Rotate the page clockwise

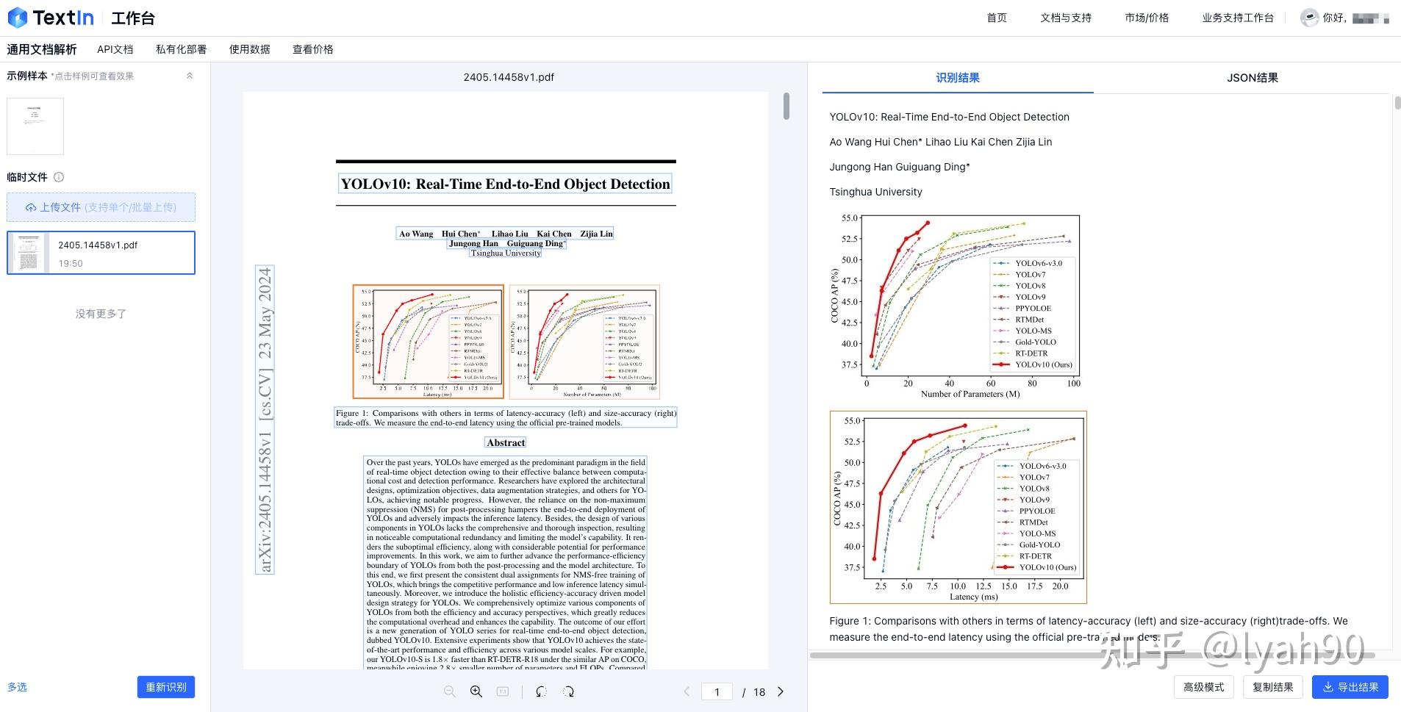(568, 691)
